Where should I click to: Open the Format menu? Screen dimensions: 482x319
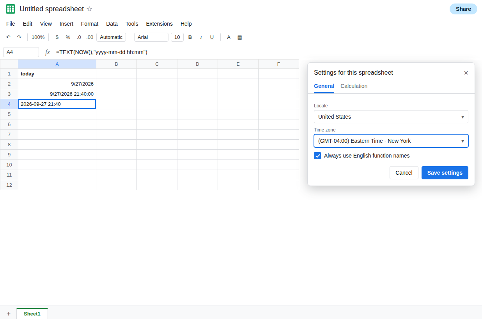tap(90, 24)
